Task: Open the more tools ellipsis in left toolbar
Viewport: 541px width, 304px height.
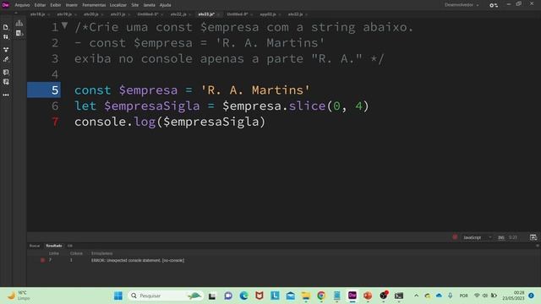Action: [x=6, y=95]
